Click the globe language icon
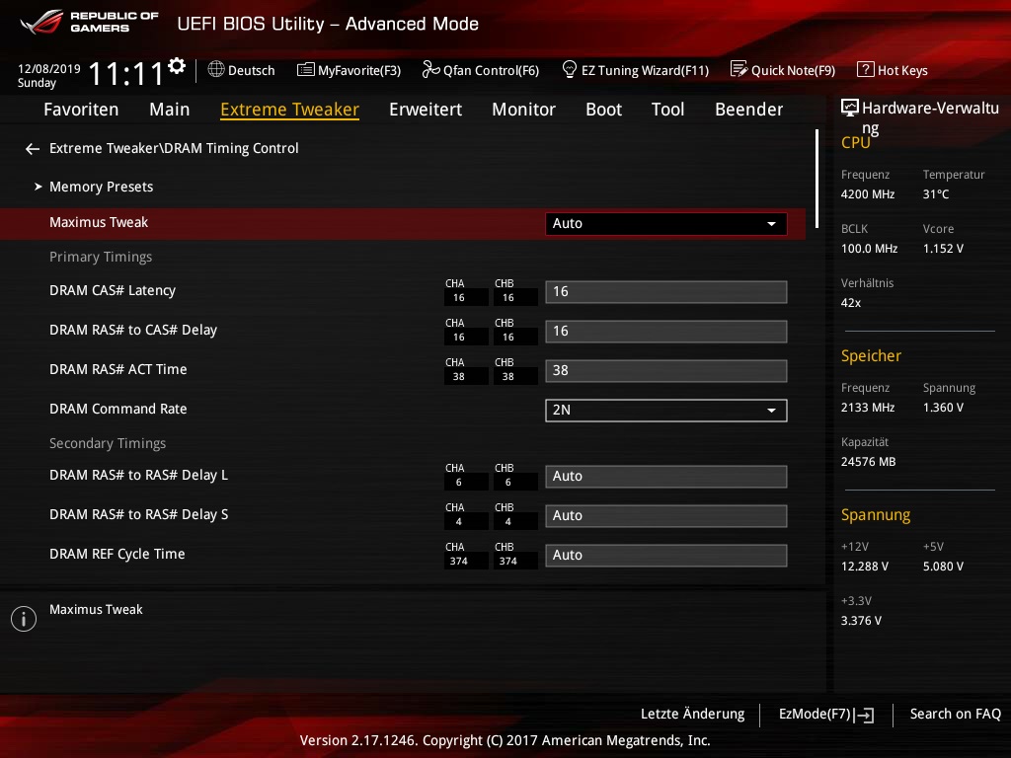The width and height of the screenshot is (1011, 758). [216, 69]
